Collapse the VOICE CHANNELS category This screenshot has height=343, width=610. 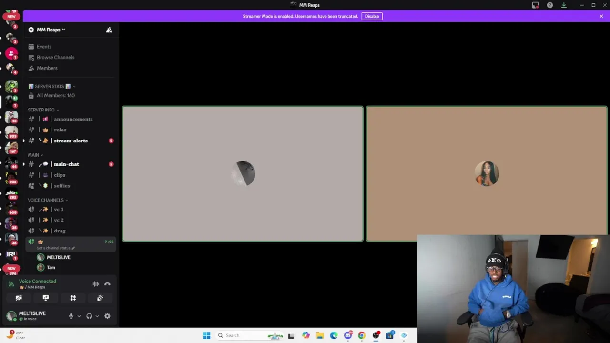click(48, 200)
